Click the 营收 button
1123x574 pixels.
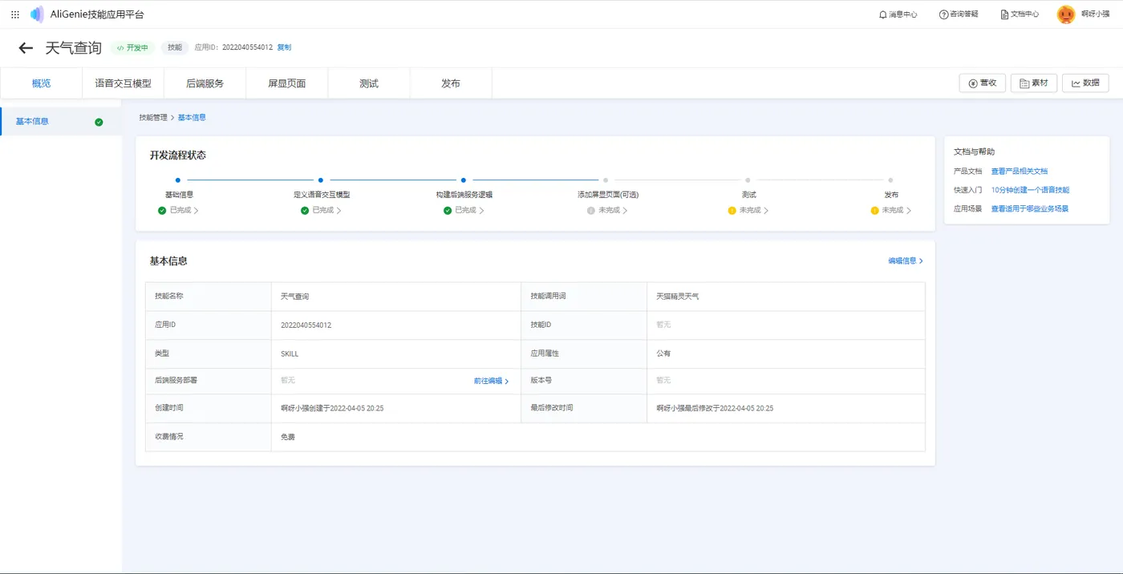pyautogui.click(x=982, y=83)
